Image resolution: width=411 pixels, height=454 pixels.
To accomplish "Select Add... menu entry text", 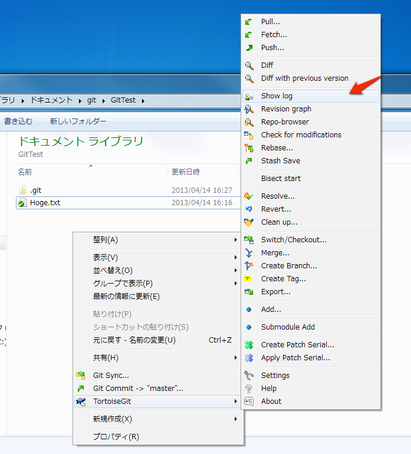I will point(271,310).
